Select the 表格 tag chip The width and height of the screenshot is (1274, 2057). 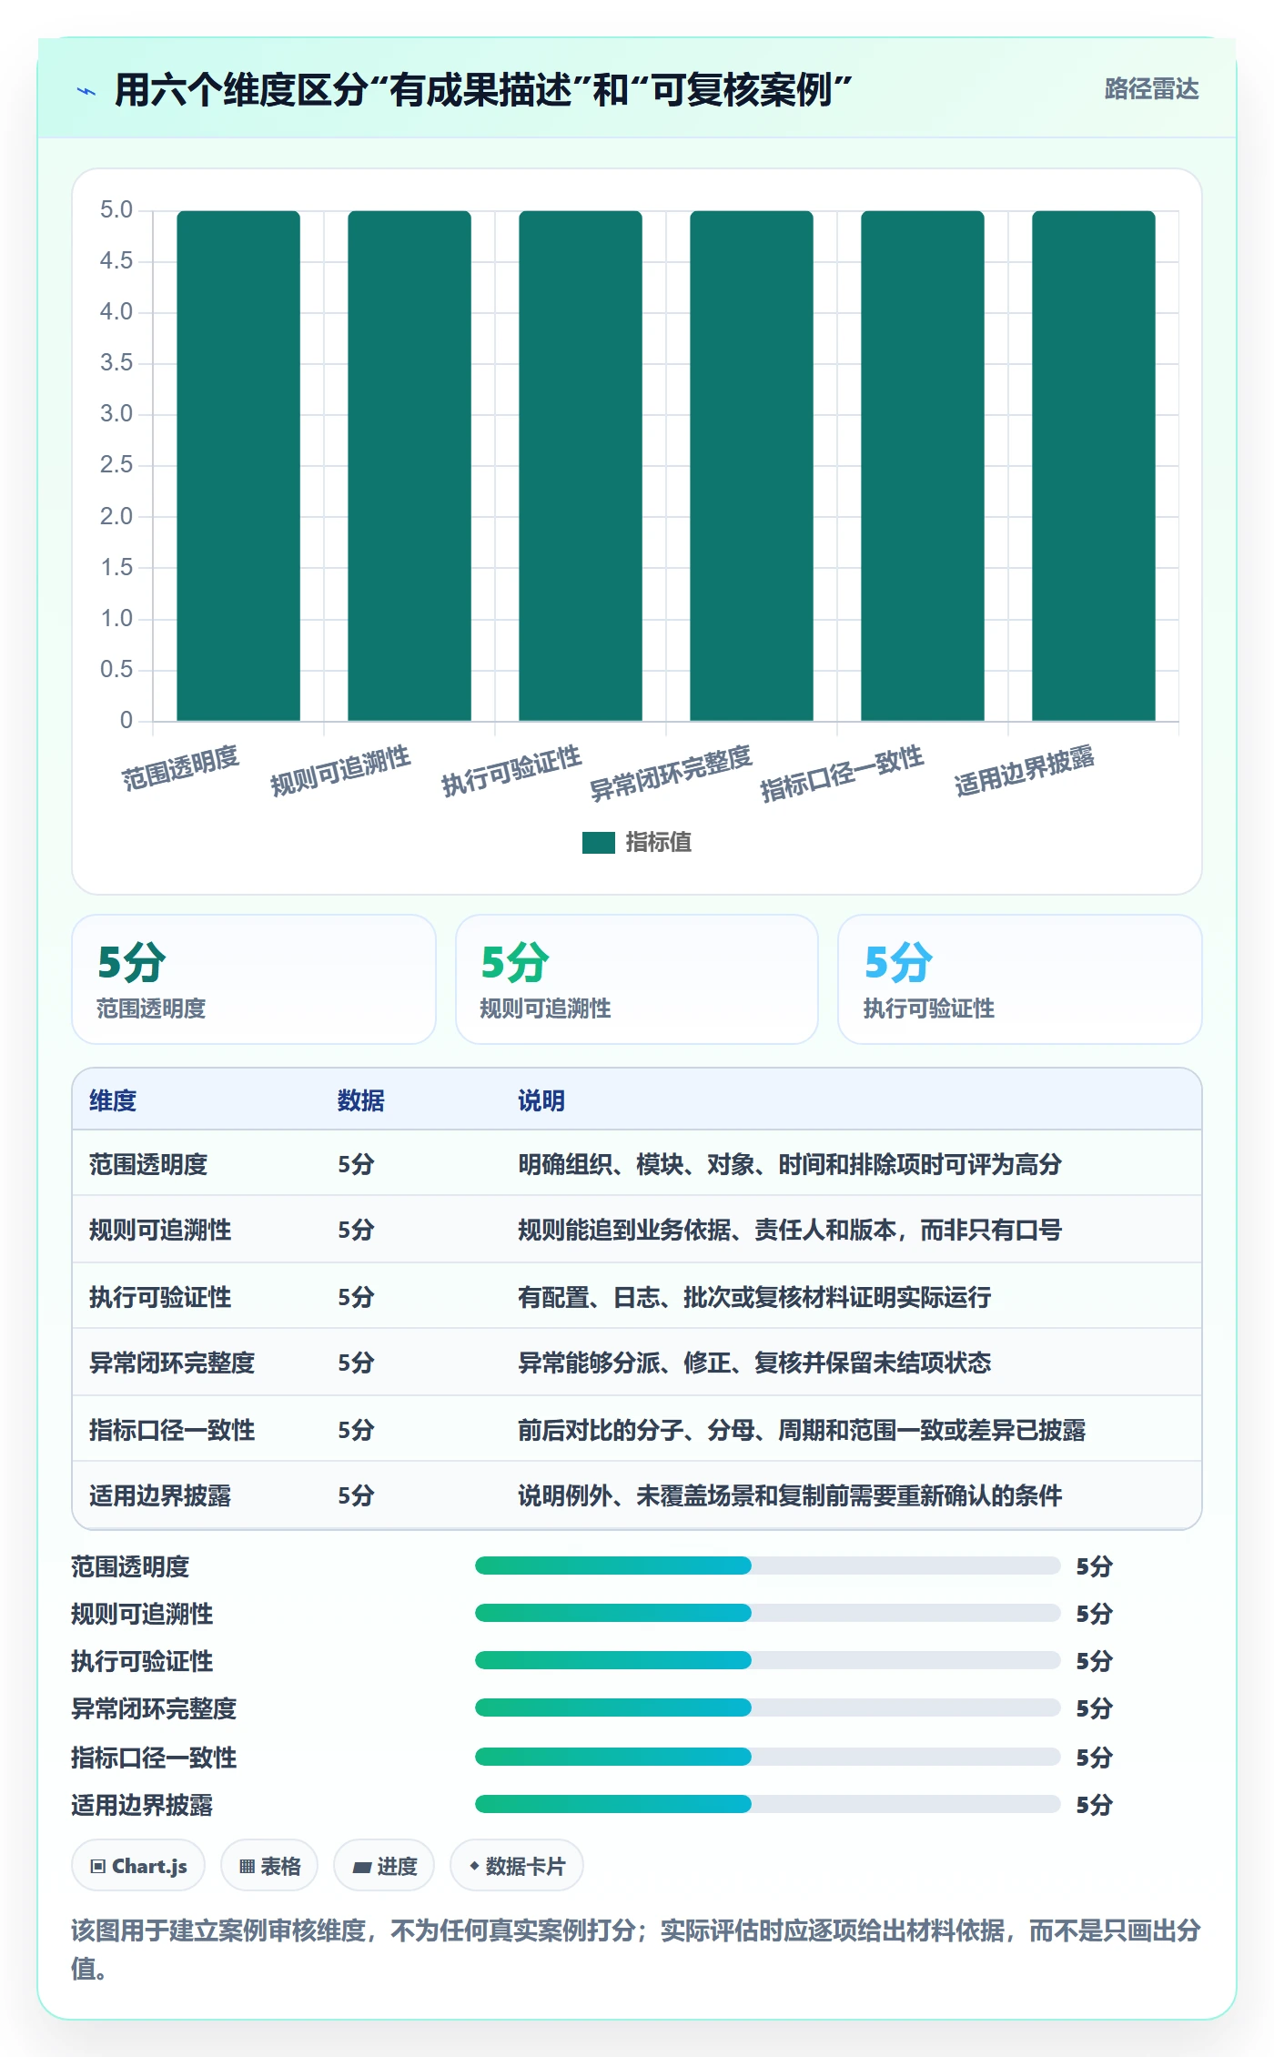click(x=269, y=1866)
